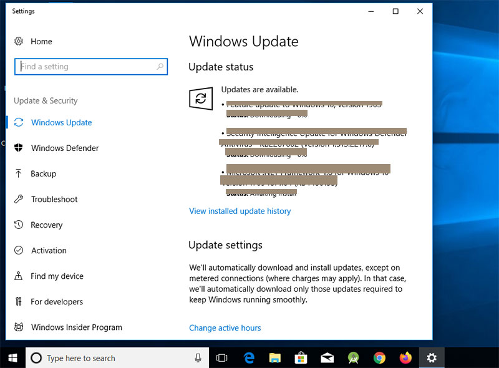Click the update status refresh icon

pyautogui.click(x=201, y=99)
